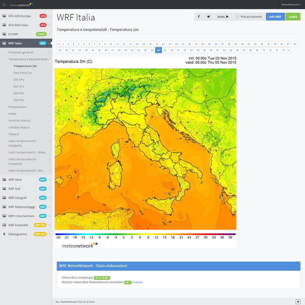Open Indici temporaleschi - Compositi submenu

26,162
